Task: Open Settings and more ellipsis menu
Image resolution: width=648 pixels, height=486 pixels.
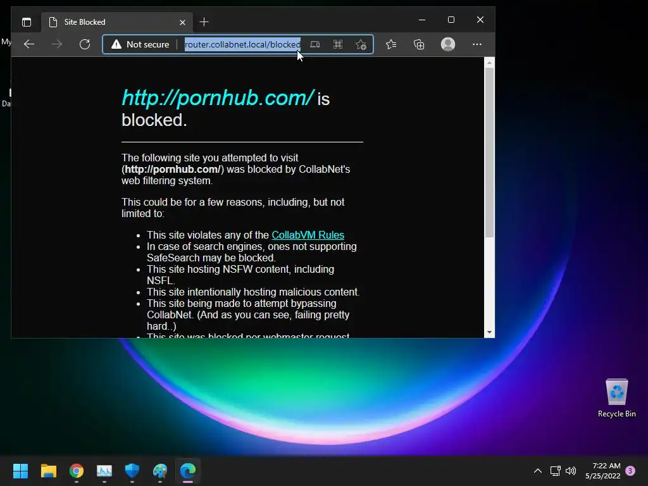Action: click(477, 44)
